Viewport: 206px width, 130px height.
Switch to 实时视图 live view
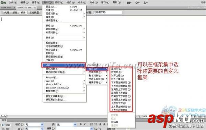(34, 13)
